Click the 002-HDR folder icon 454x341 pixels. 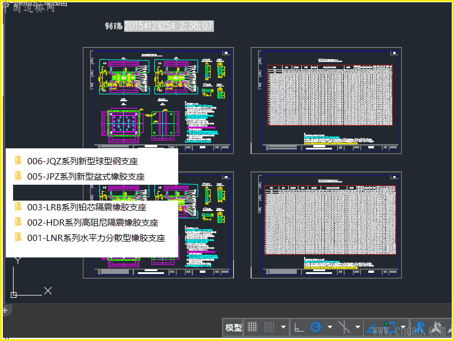18,222
